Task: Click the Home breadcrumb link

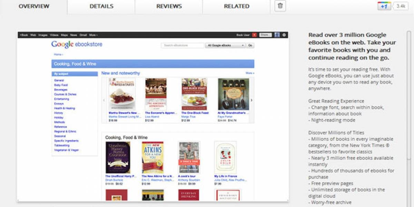Action: pyautogui.click(x=58, y=55)
